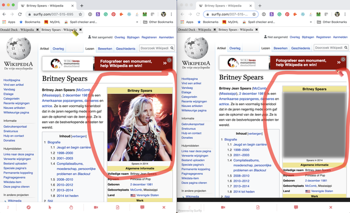Select the pointer cursor tool in Surfly toolbar

click(50, 207)
